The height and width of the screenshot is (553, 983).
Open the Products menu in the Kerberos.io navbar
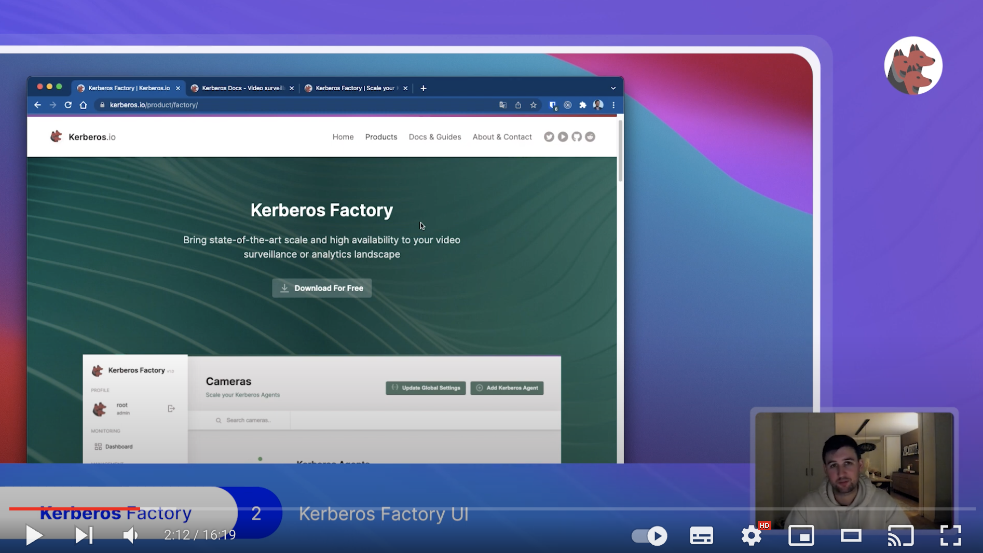(381, 136)
